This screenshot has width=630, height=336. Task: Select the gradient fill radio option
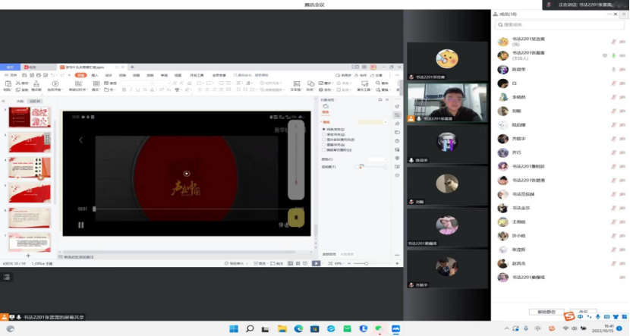point(324,135)
